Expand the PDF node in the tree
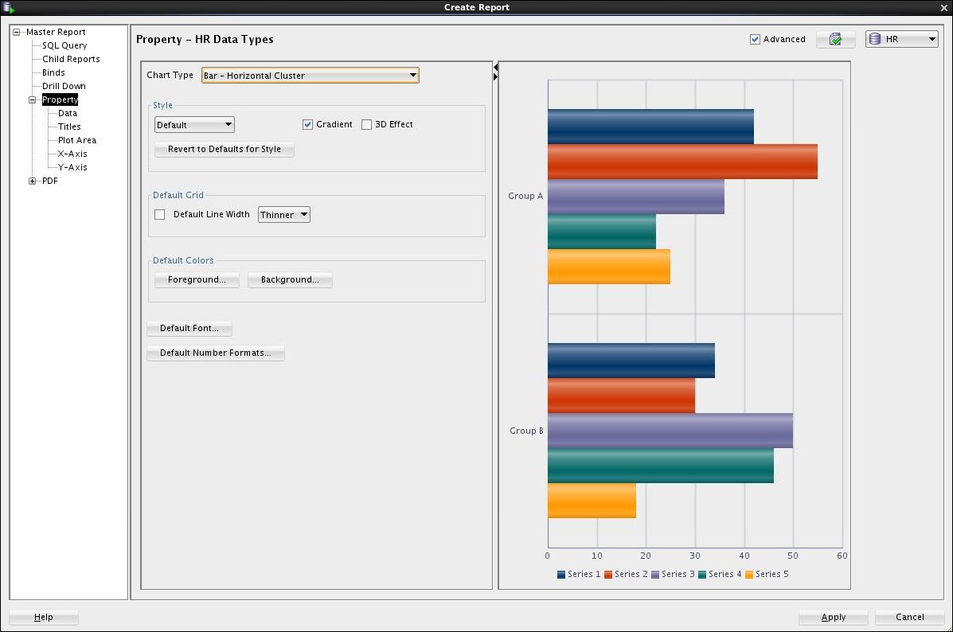953x632 pixels. click(31, 181)
